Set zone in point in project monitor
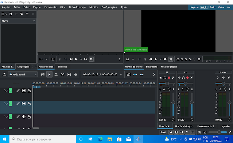Screen dimensions: 233x143 click(x=139, y=59)
